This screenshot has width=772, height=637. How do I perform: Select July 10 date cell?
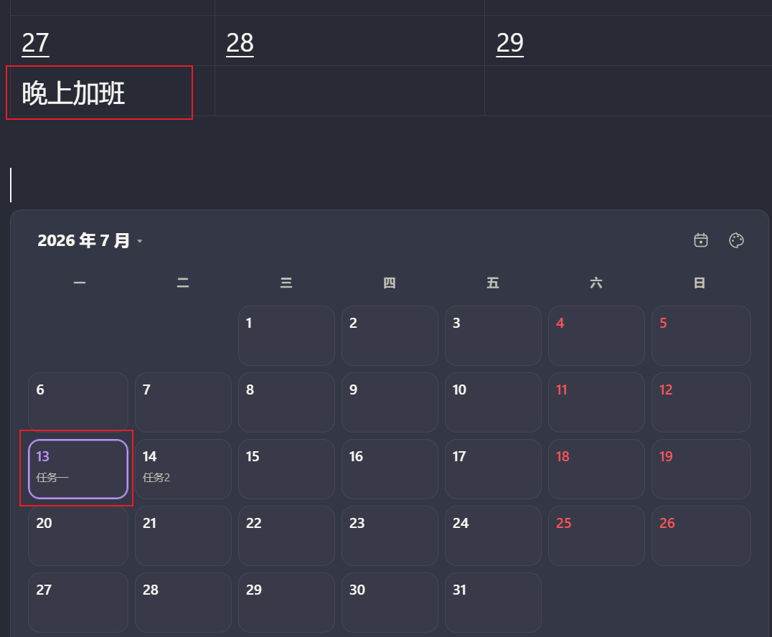click(x=494, y=402)
